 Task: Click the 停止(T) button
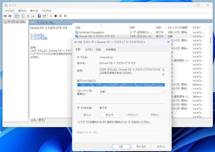click(x=109, y=115)
